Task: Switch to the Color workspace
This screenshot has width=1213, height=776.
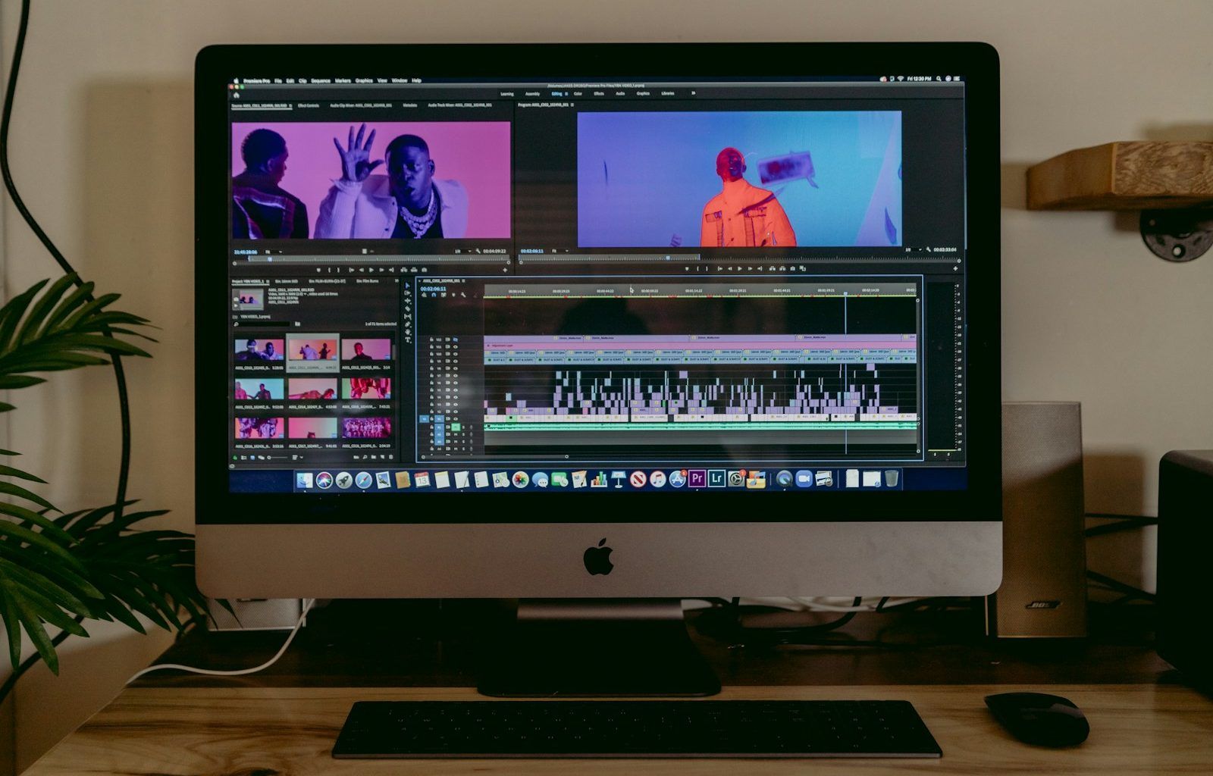Action: (x=578, y=93)
